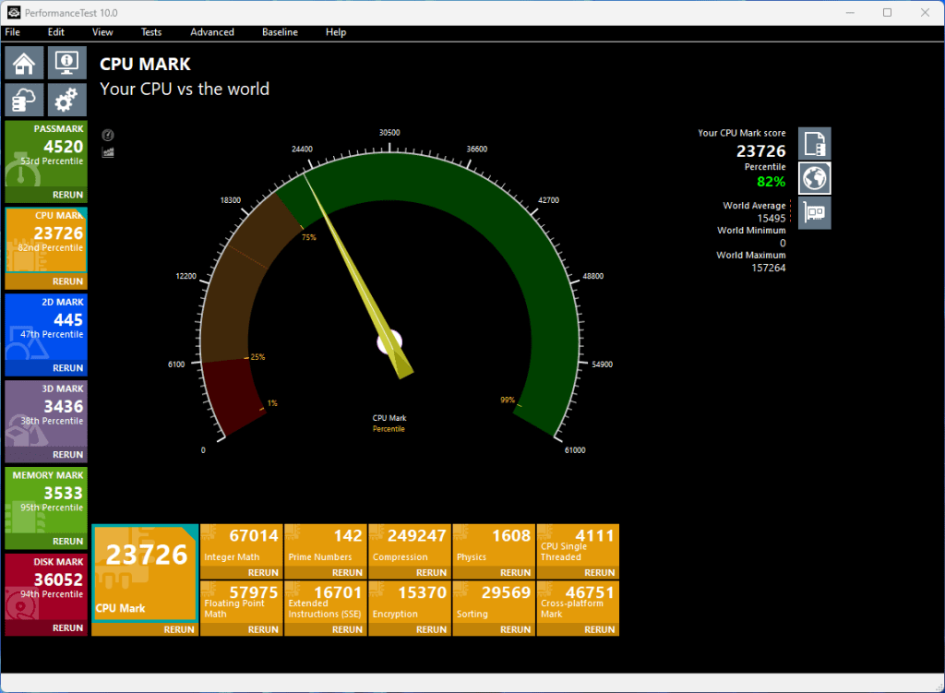Select the CPU Single Threaded 4111 tile
945x693 pixels.
pyautogui.click(x=578, y=544)
